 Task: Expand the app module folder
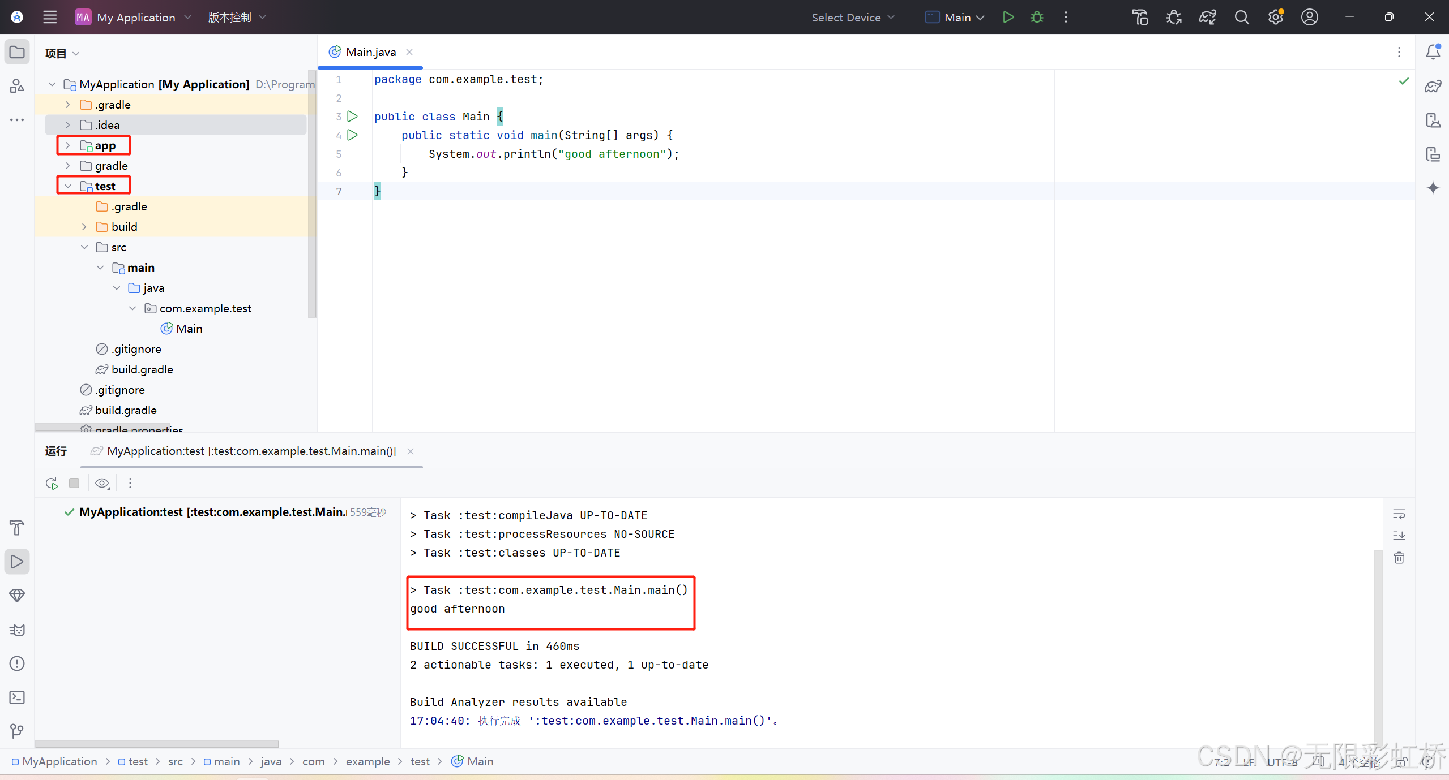tap(67, 145)
